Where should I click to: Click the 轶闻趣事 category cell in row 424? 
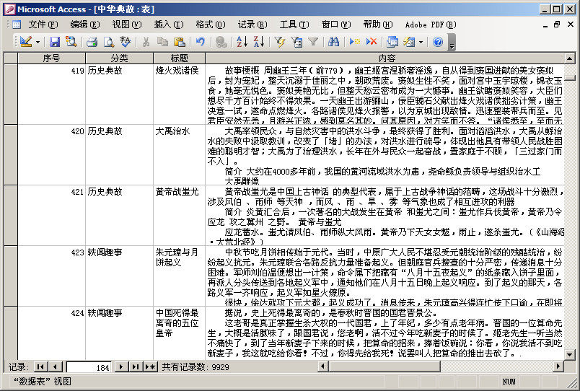[x=119, y=333]
